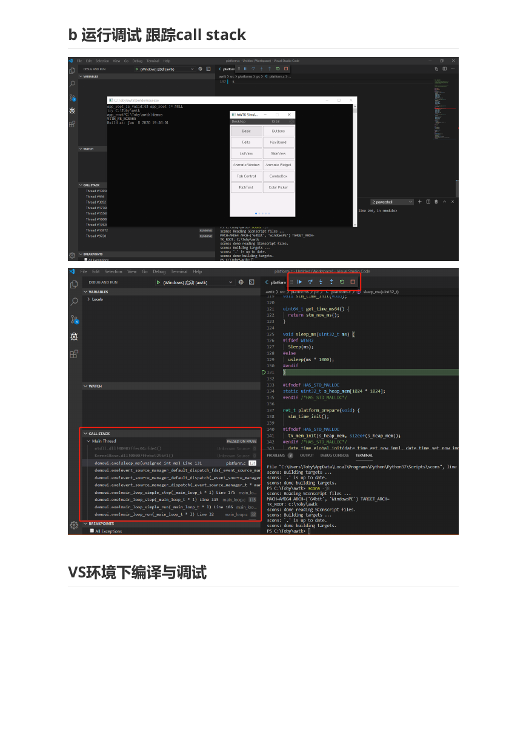Click green Restart icon in the top screenshot's debug toolbar

(x=278, y=68)
